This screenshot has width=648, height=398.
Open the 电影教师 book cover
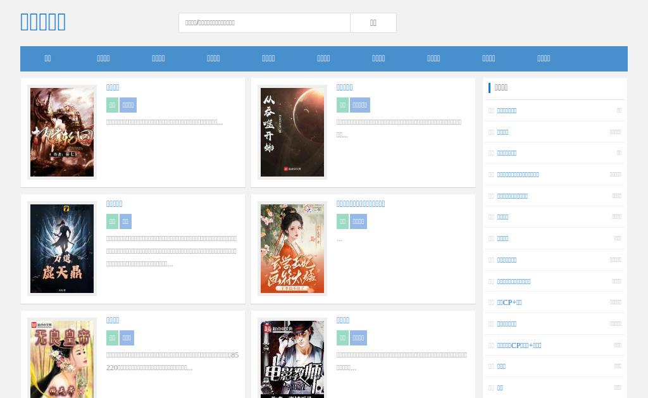(292, 359)
